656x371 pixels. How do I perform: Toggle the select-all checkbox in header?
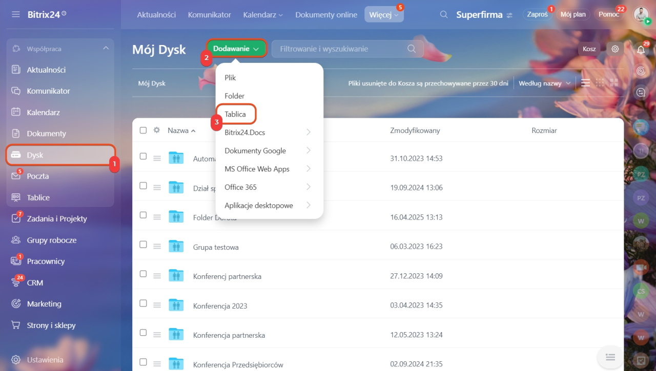[143, 130]
